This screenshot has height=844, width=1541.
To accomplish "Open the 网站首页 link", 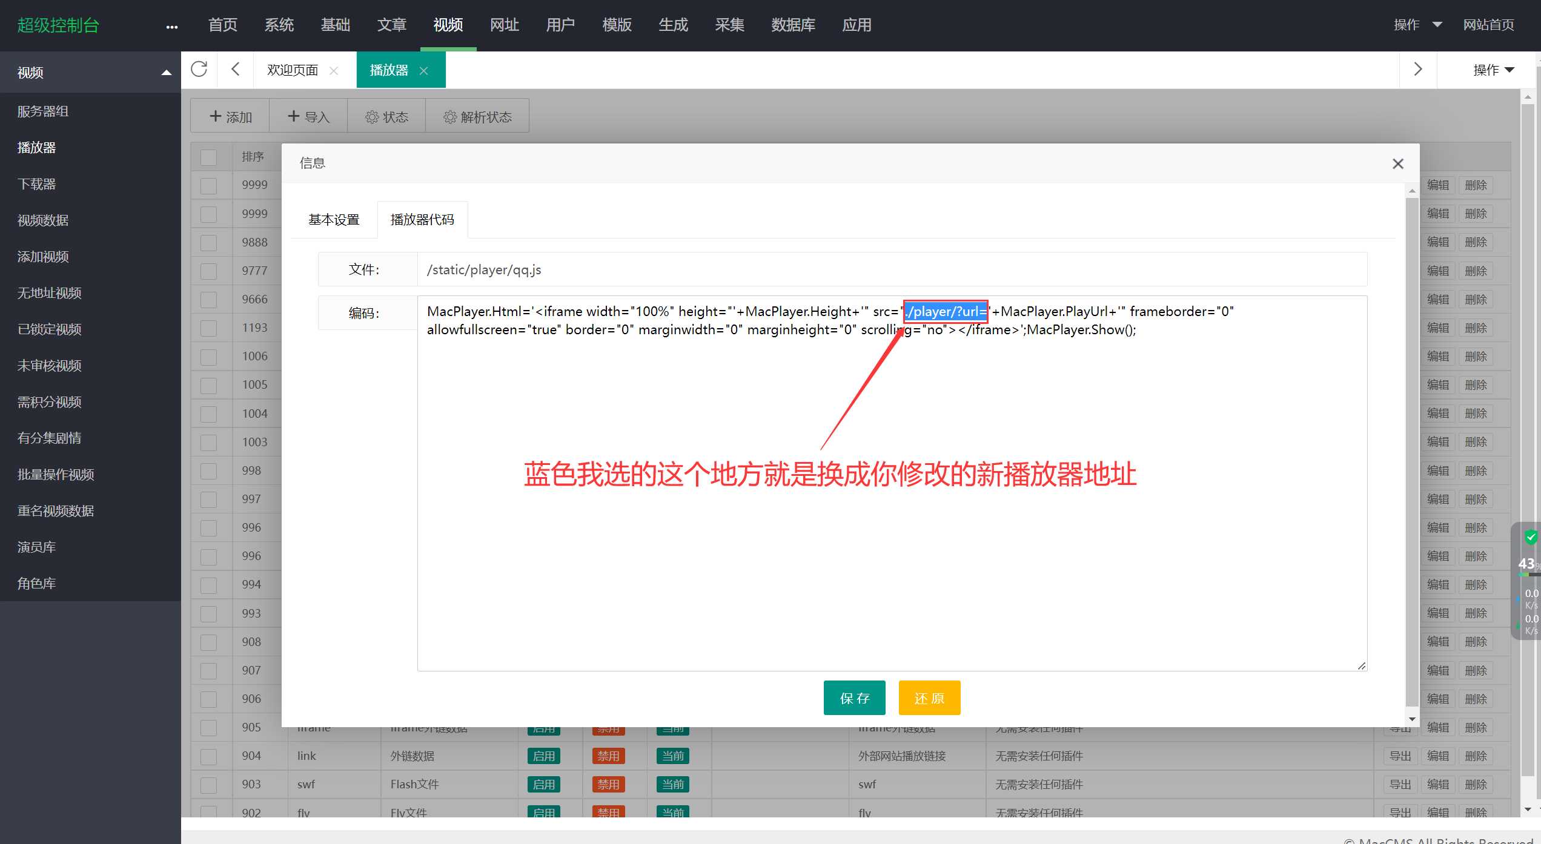I will pos(1488,25).
